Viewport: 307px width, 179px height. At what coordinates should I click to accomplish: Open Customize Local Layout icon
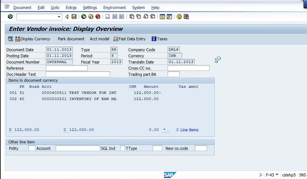(x=186, y=17)
